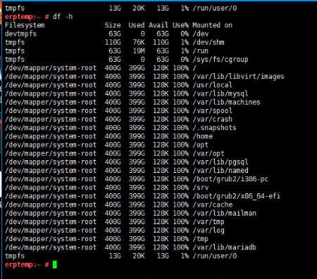The image size is (317, 279).
Task: Click the 'erptemp:~ #' prompt on the last line
Action: 27,265
